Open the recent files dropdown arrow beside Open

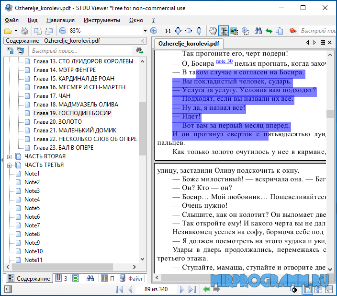point(16,31)
